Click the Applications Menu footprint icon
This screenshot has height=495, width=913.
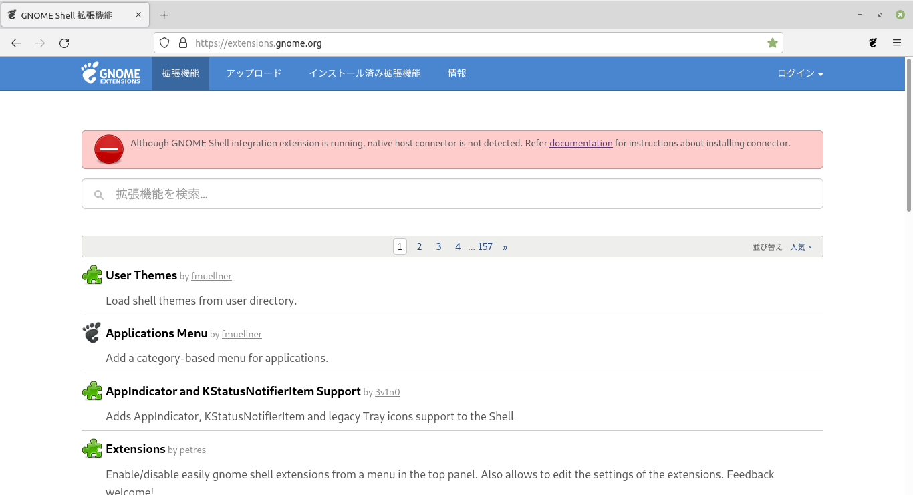[92, 333]
